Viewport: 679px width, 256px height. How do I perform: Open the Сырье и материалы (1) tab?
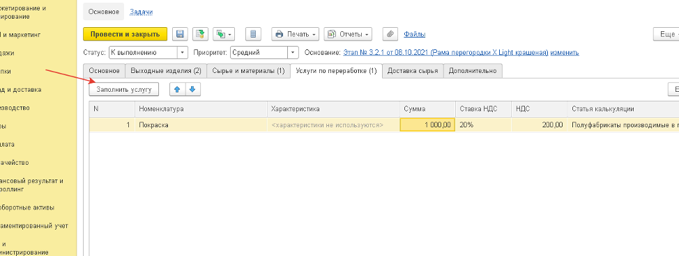pos(249,71)
